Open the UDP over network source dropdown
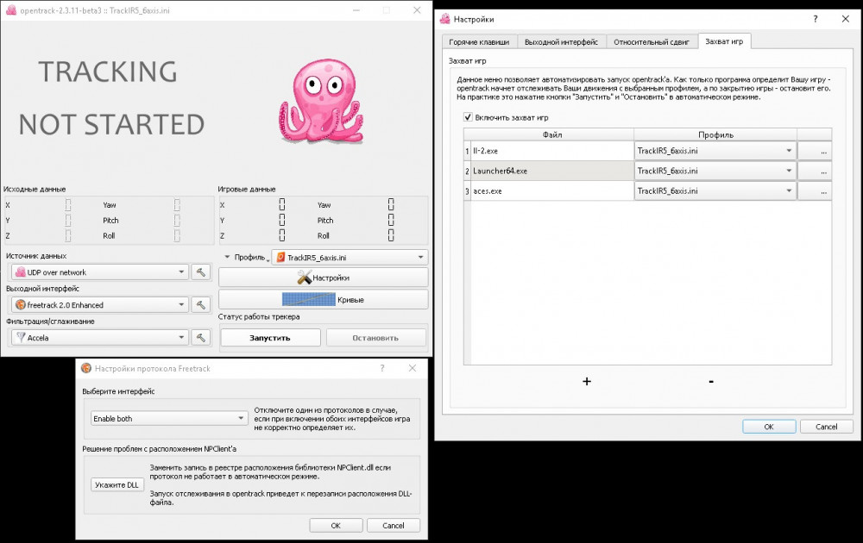The image size is (863, 543). [x=99, y=272]
